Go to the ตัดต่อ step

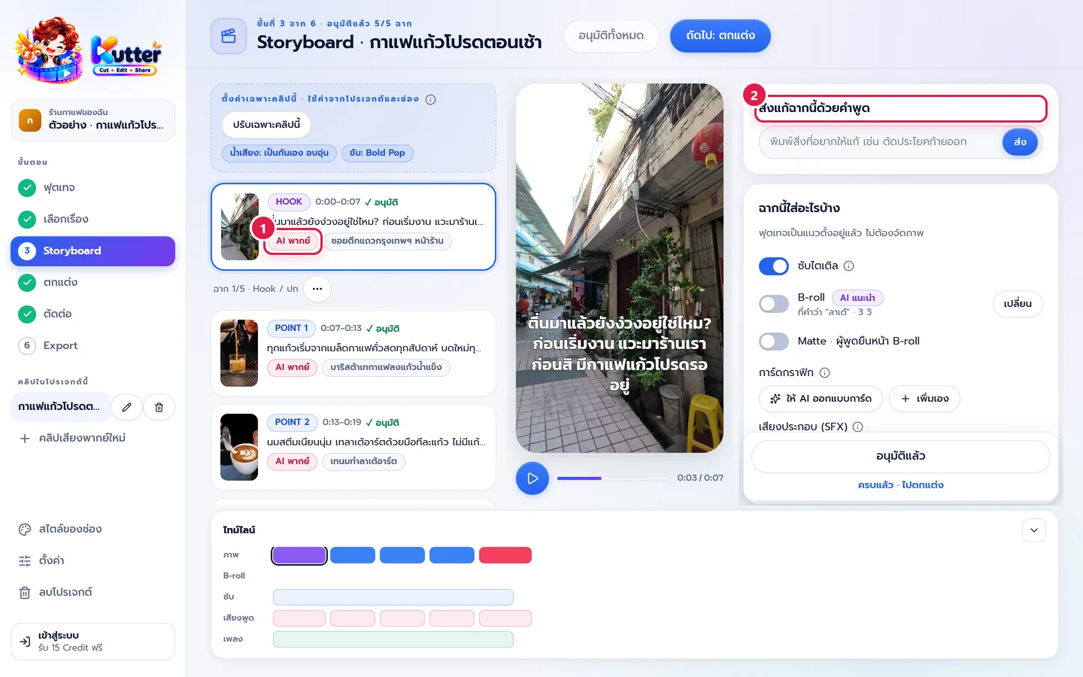coord(93,314)
